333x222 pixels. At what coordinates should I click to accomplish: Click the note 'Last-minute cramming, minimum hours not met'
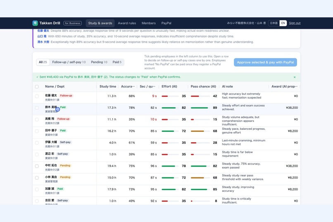coord(243,142)
